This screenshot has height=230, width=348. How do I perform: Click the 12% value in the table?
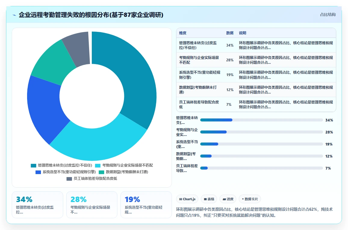[230, 90]
